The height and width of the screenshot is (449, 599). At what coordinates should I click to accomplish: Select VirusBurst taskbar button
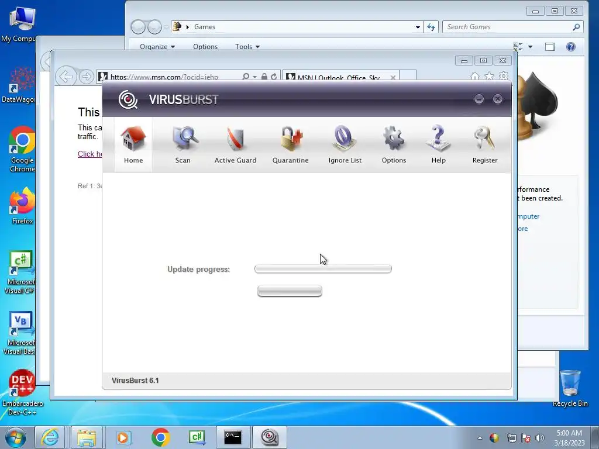pyautogui.click(x=269, y=437)
